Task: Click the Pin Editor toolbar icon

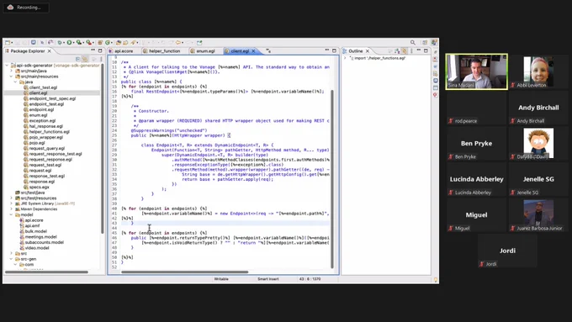Action: click(x=199, y=42)
